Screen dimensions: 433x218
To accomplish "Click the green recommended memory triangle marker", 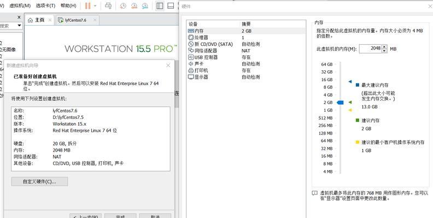I will tap(350, 102).
